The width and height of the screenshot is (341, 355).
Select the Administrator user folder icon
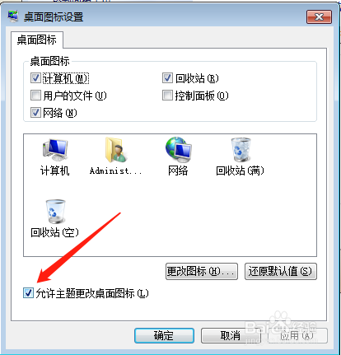coord(116,150)
